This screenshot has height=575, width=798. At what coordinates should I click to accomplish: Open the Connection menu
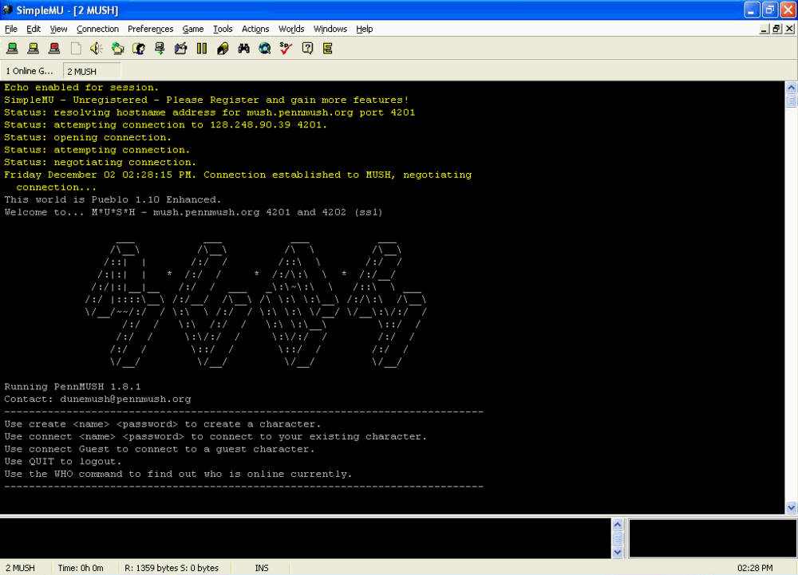click(97, 29)
